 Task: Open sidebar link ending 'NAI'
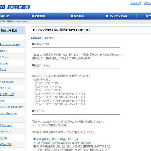pyautogui.click(x=2, y=101)
